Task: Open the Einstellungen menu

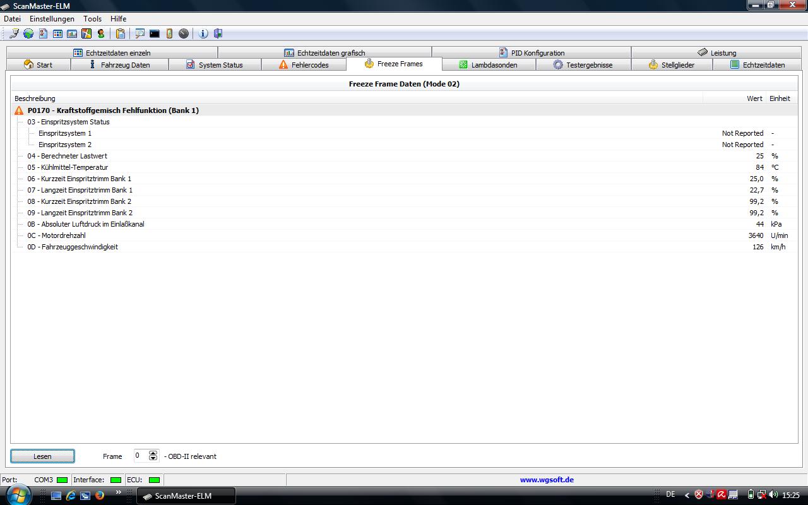Action: pyautogui.click(x=52, y=19)
